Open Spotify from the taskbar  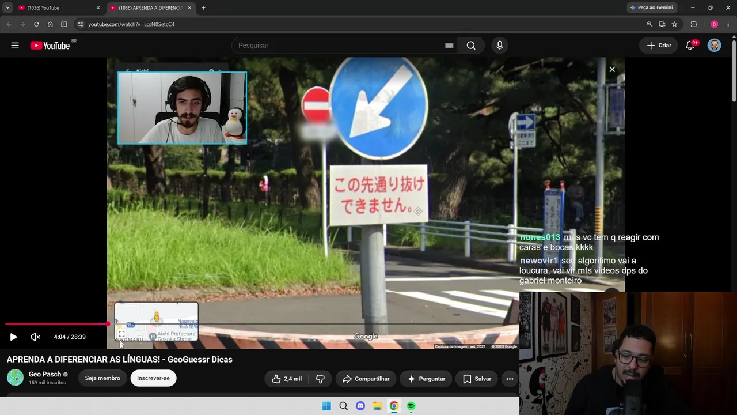[x=411, y=406]
